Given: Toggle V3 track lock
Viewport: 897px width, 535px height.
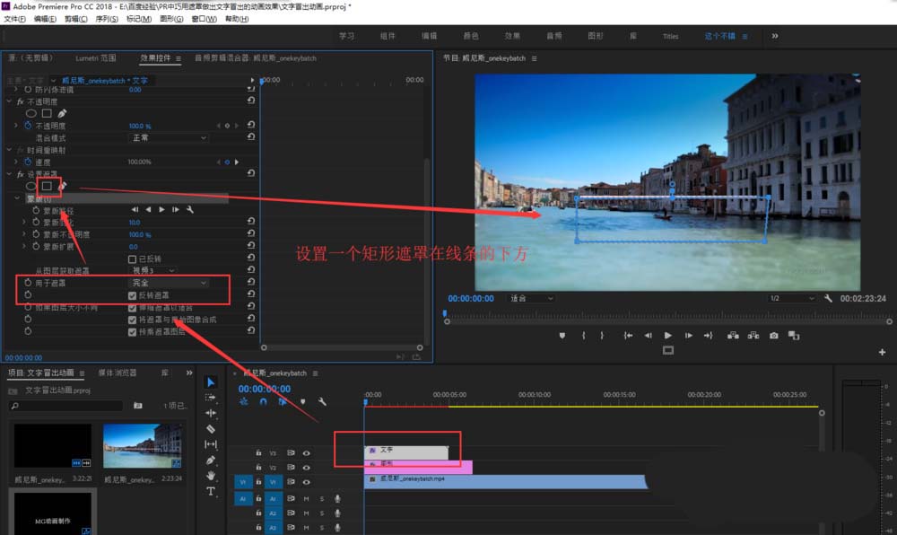Looking at the screenshot, I should pyautogui.click(x=258, y=453).
